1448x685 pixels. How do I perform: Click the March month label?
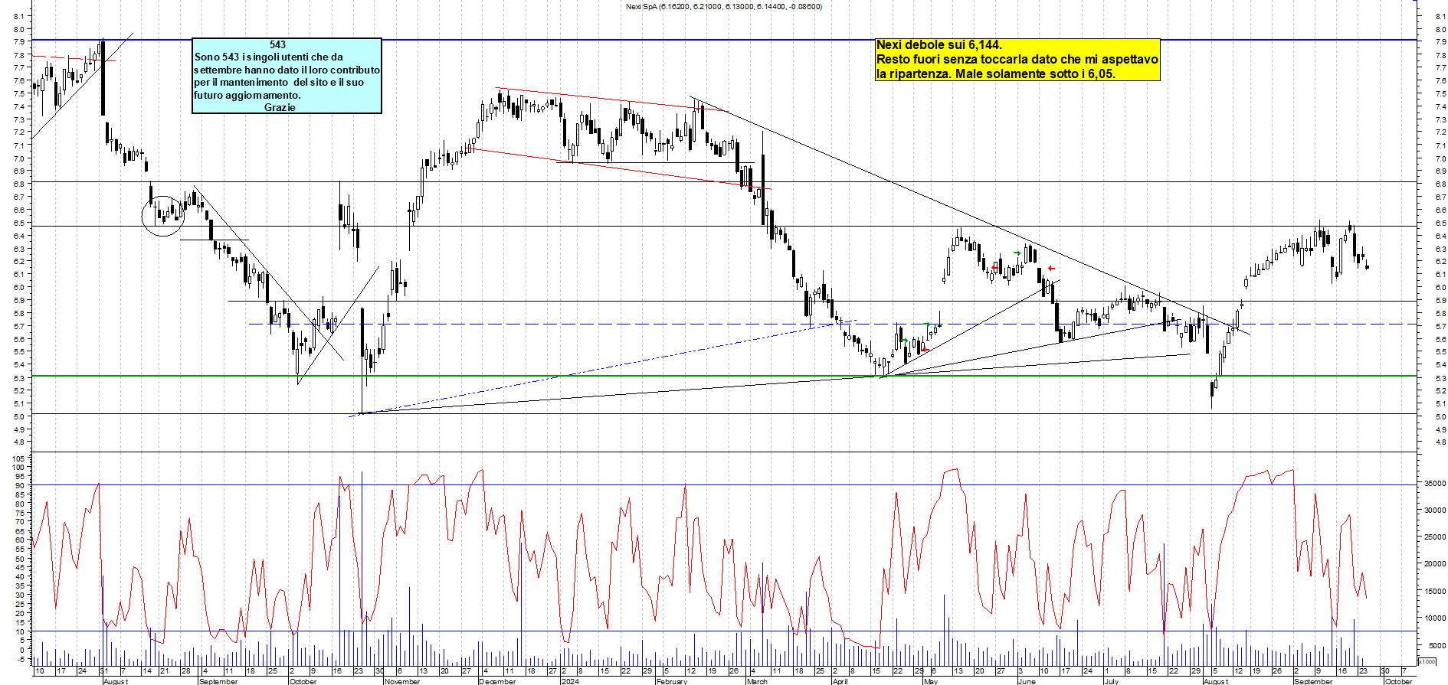click(757, 681)
